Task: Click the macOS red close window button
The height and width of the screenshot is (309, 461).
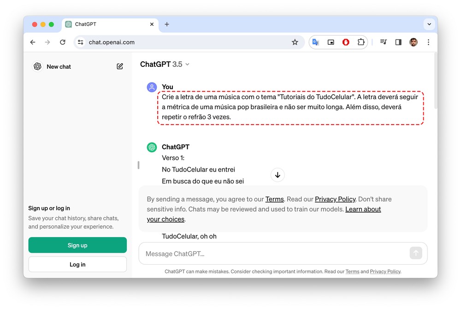Action: [35, 24]
